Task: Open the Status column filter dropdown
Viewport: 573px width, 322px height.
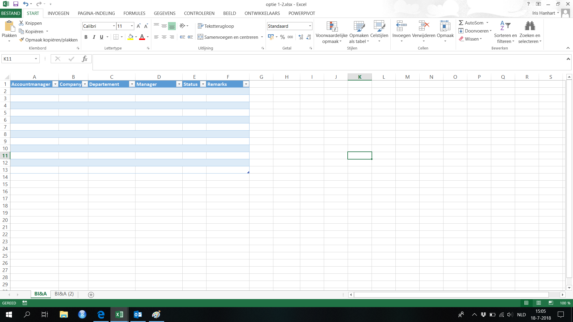Action: (x=203, y=84)
